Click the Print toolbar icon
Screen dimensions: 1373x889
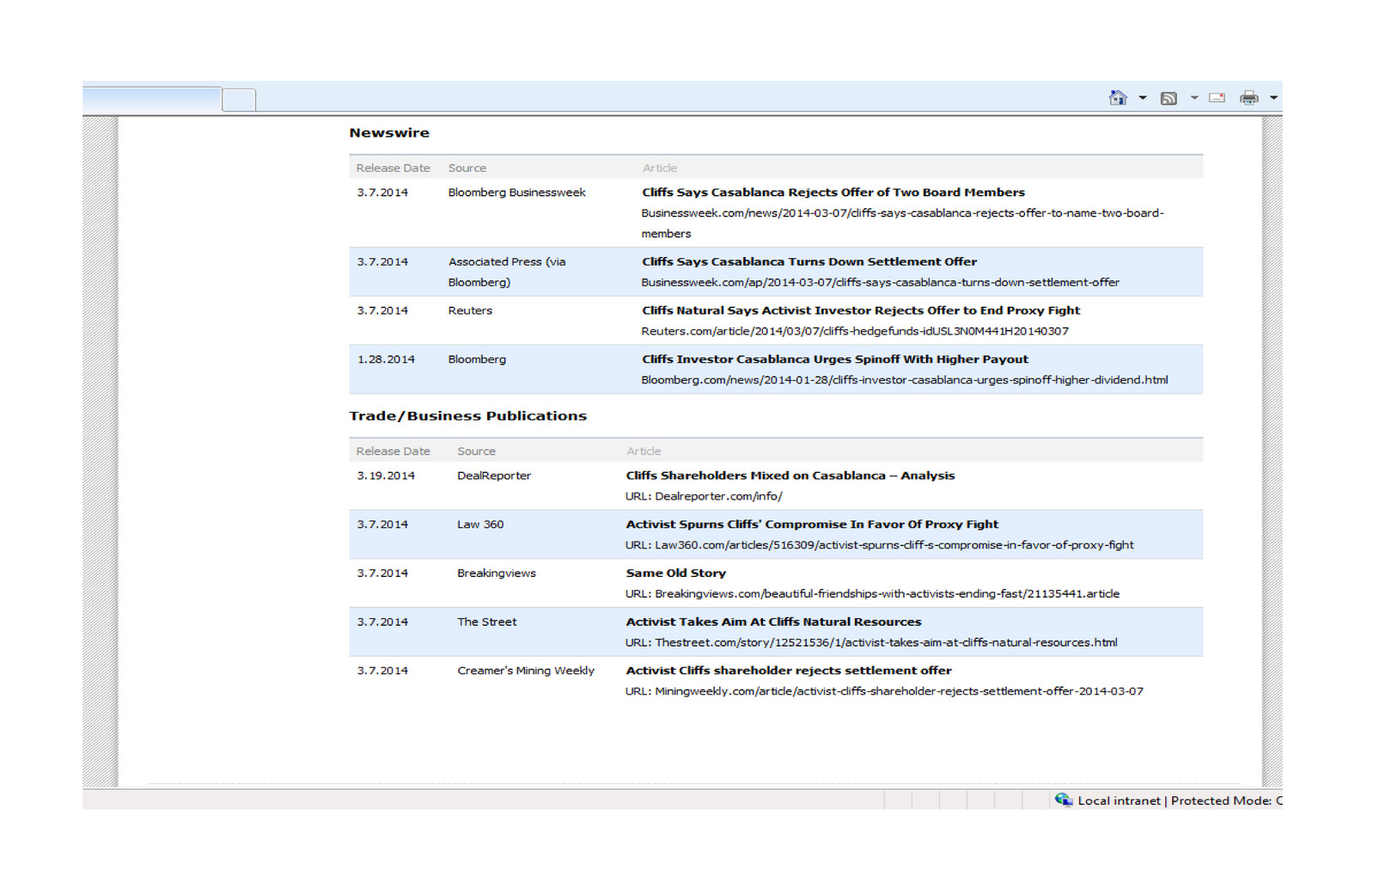[1249, 98]
